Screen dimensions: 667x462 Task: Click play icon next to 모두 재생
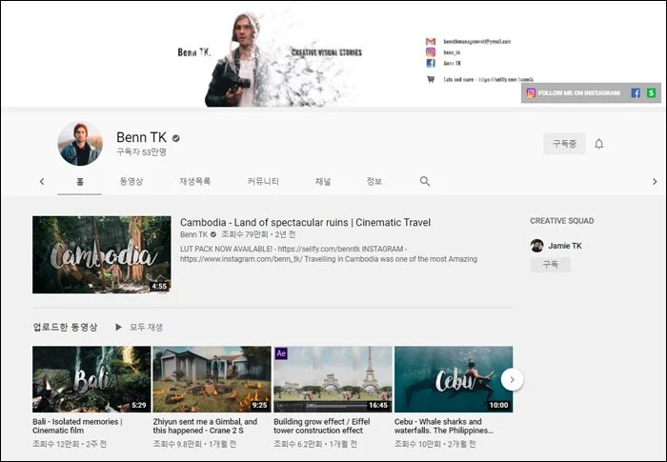click(x=119, y=327)
